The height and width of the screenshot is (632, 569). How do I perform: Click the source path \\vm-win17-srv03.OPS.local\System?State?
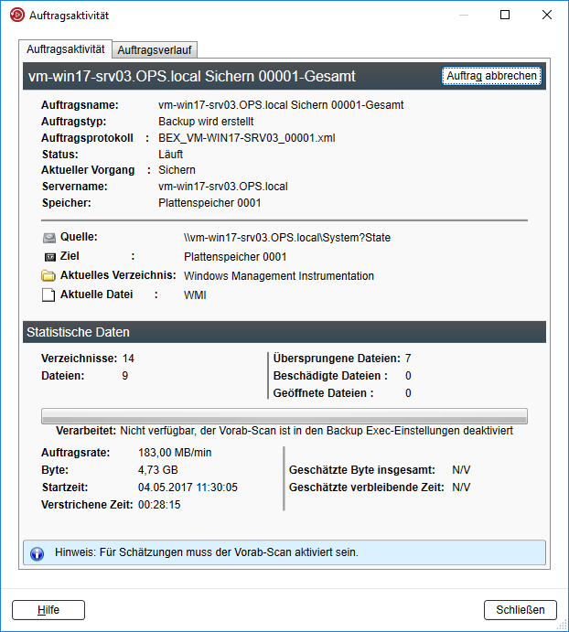point(287,238)
